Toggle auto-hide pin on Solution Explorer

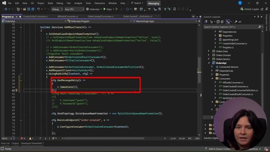258,17
